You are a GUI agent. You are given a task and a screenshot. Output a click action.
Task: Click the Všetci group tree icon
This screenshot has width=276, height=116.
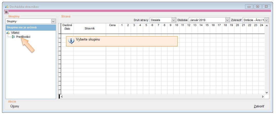click(x=8, y=33)
